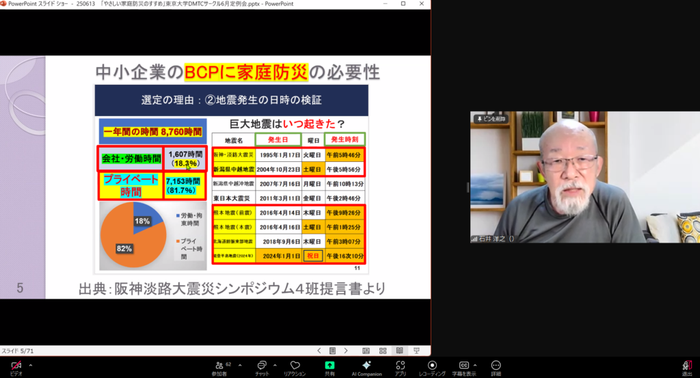Open the リアクション reactions menu
Viewport: 700px width, 378px height.
(295, 366)
